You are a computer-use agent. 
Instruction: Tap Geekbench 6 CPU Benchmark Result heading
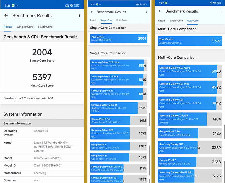pyautogui.click(x=40, y=37)
